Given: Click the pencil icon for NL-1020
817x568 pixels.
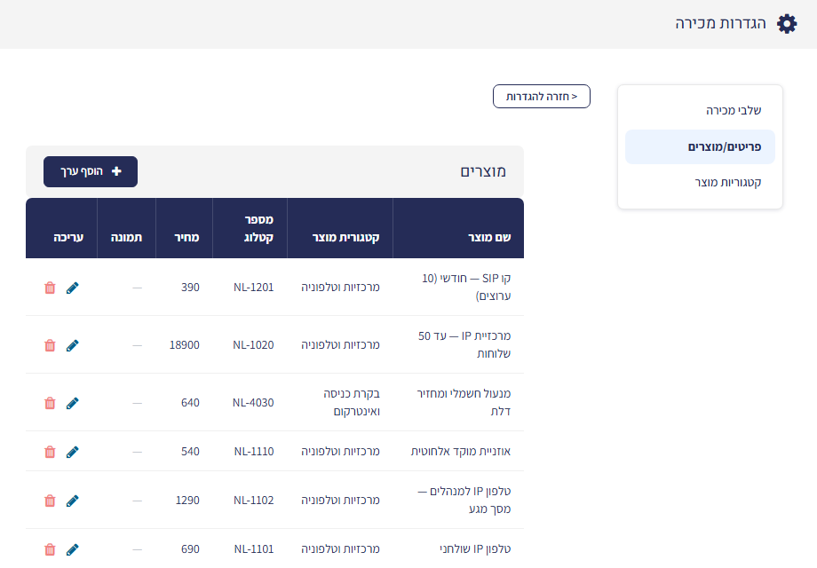Looking at the screenshot, I should click(73, 346).
